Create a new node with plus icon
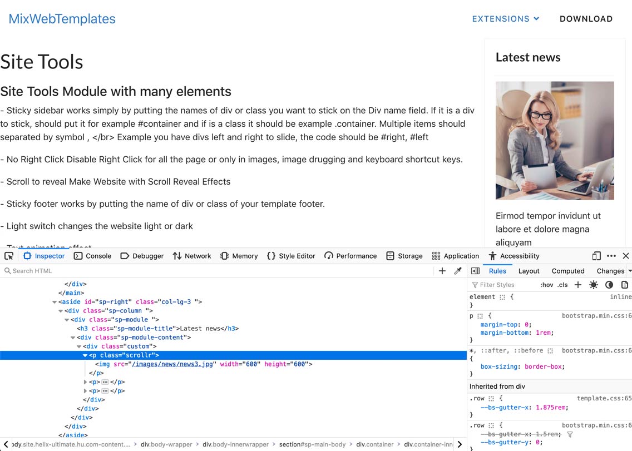This screenshot has width=632, height=451. [x=442, y=271]
